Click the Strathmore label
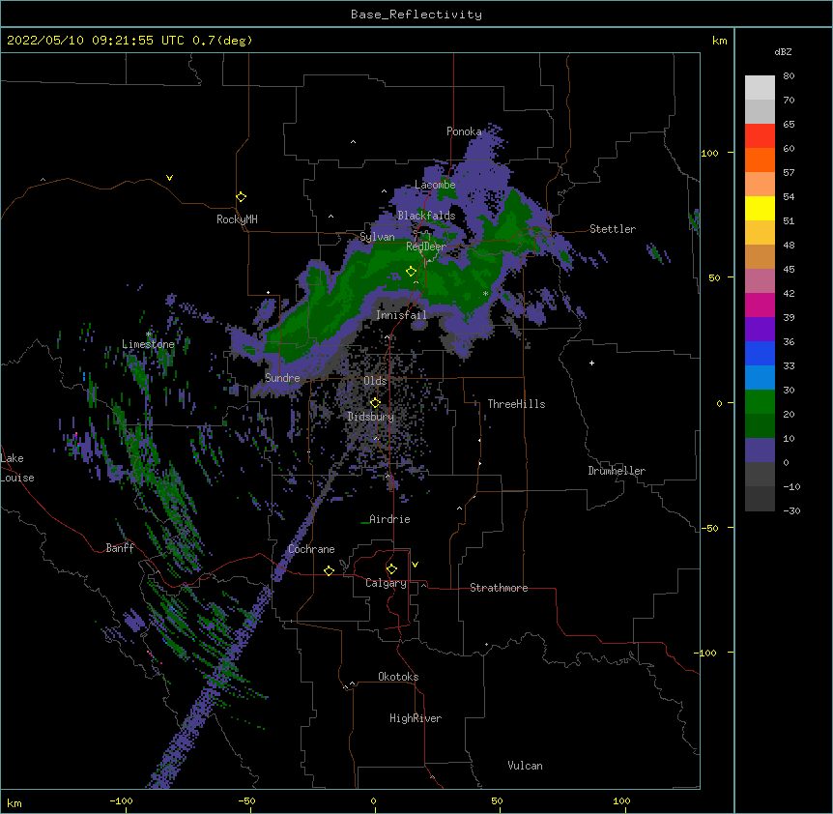The height and width of the screenshot is (814, 833). click(x=499, y=588)
